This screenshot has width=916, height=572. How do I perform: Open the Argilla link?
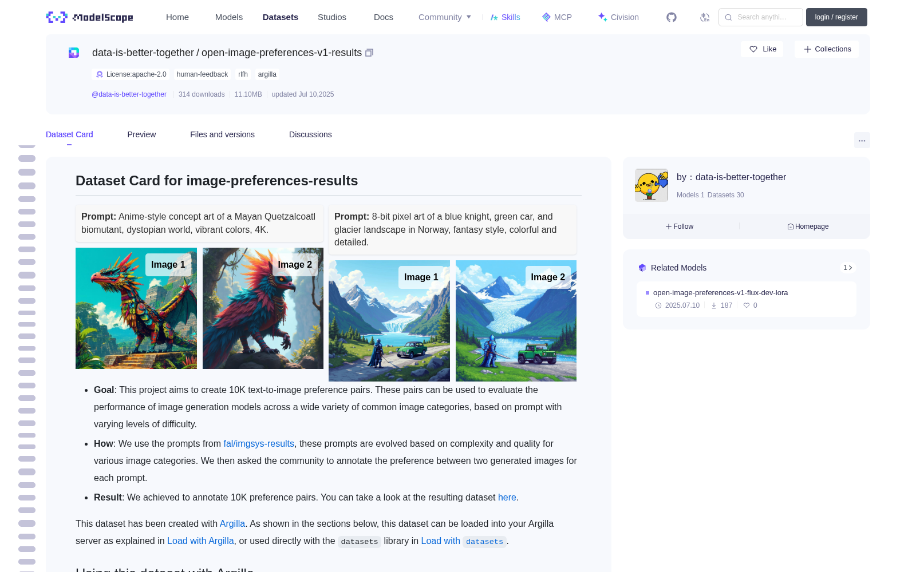pos(232,524)
